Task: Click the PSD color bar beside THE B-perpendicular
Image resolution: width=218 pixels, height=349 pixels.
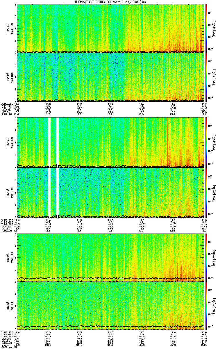Action: point(206,258)
